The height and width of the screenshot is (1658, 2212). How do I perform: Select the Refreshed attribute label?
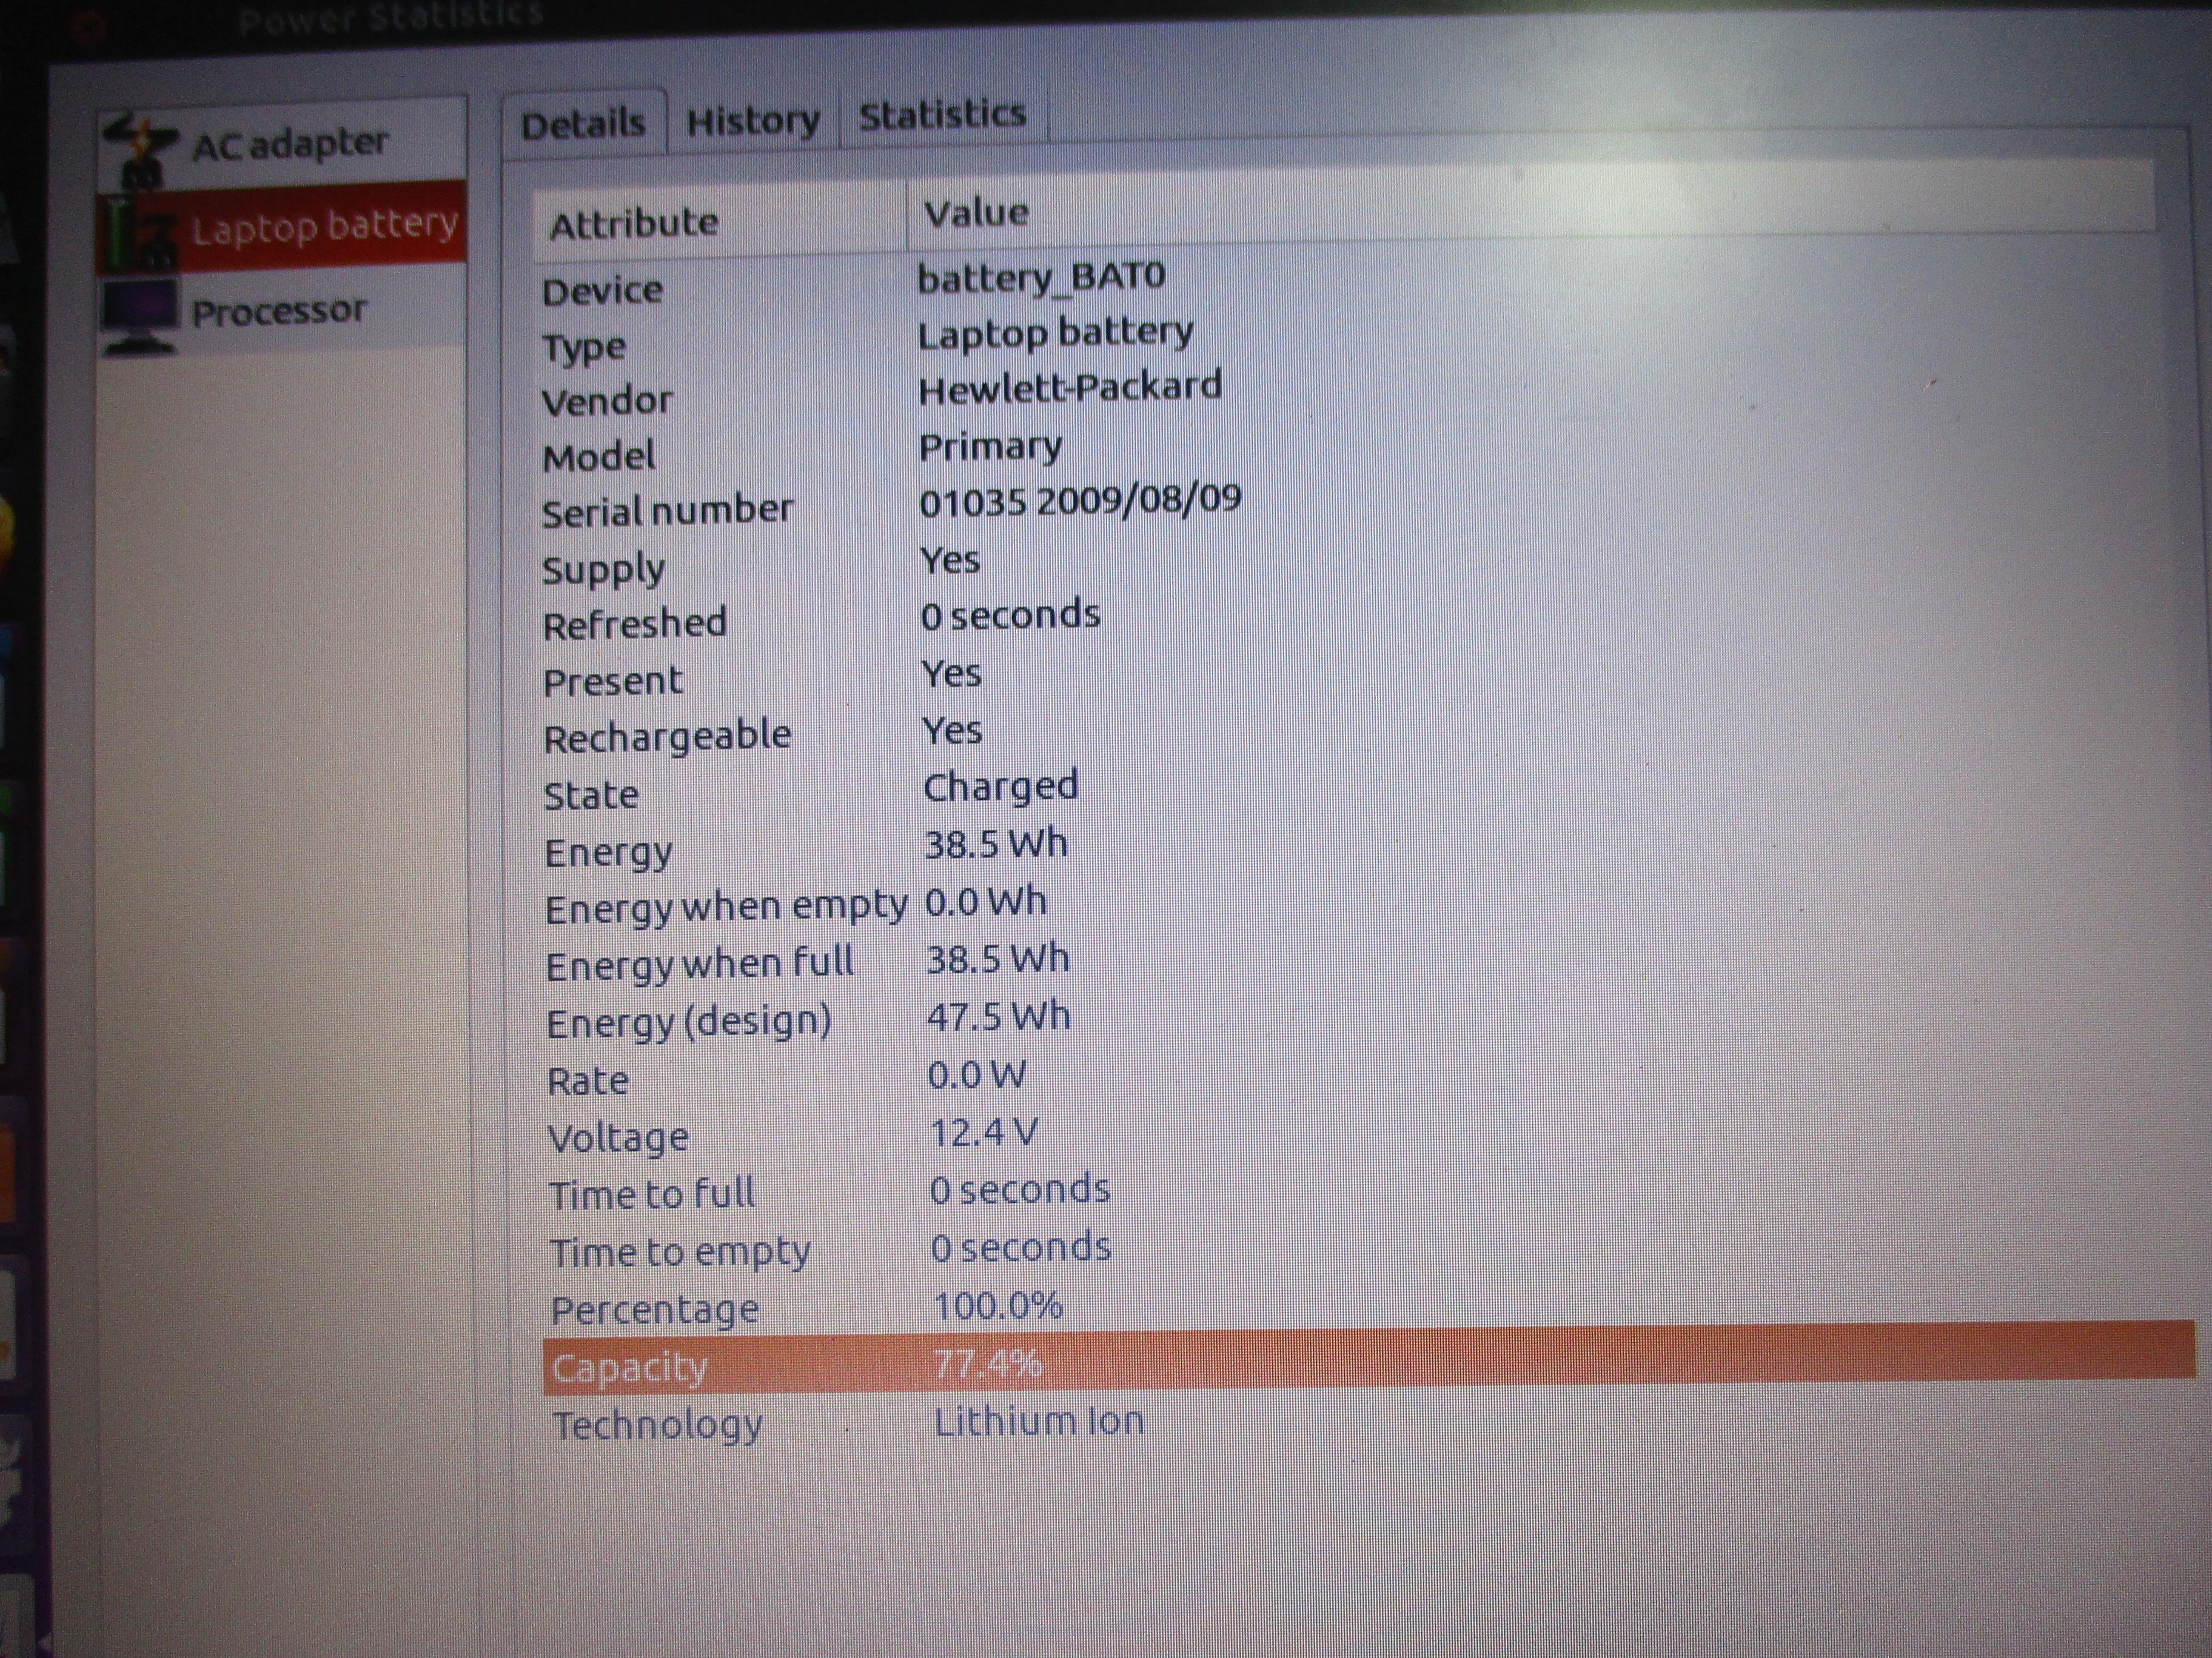click(635, 625)
